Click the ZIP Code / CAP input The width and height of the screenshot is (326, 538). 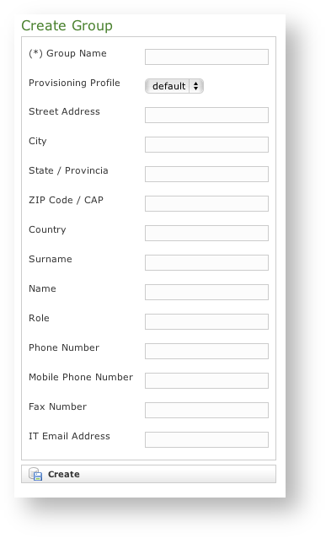tap(206, 203)
